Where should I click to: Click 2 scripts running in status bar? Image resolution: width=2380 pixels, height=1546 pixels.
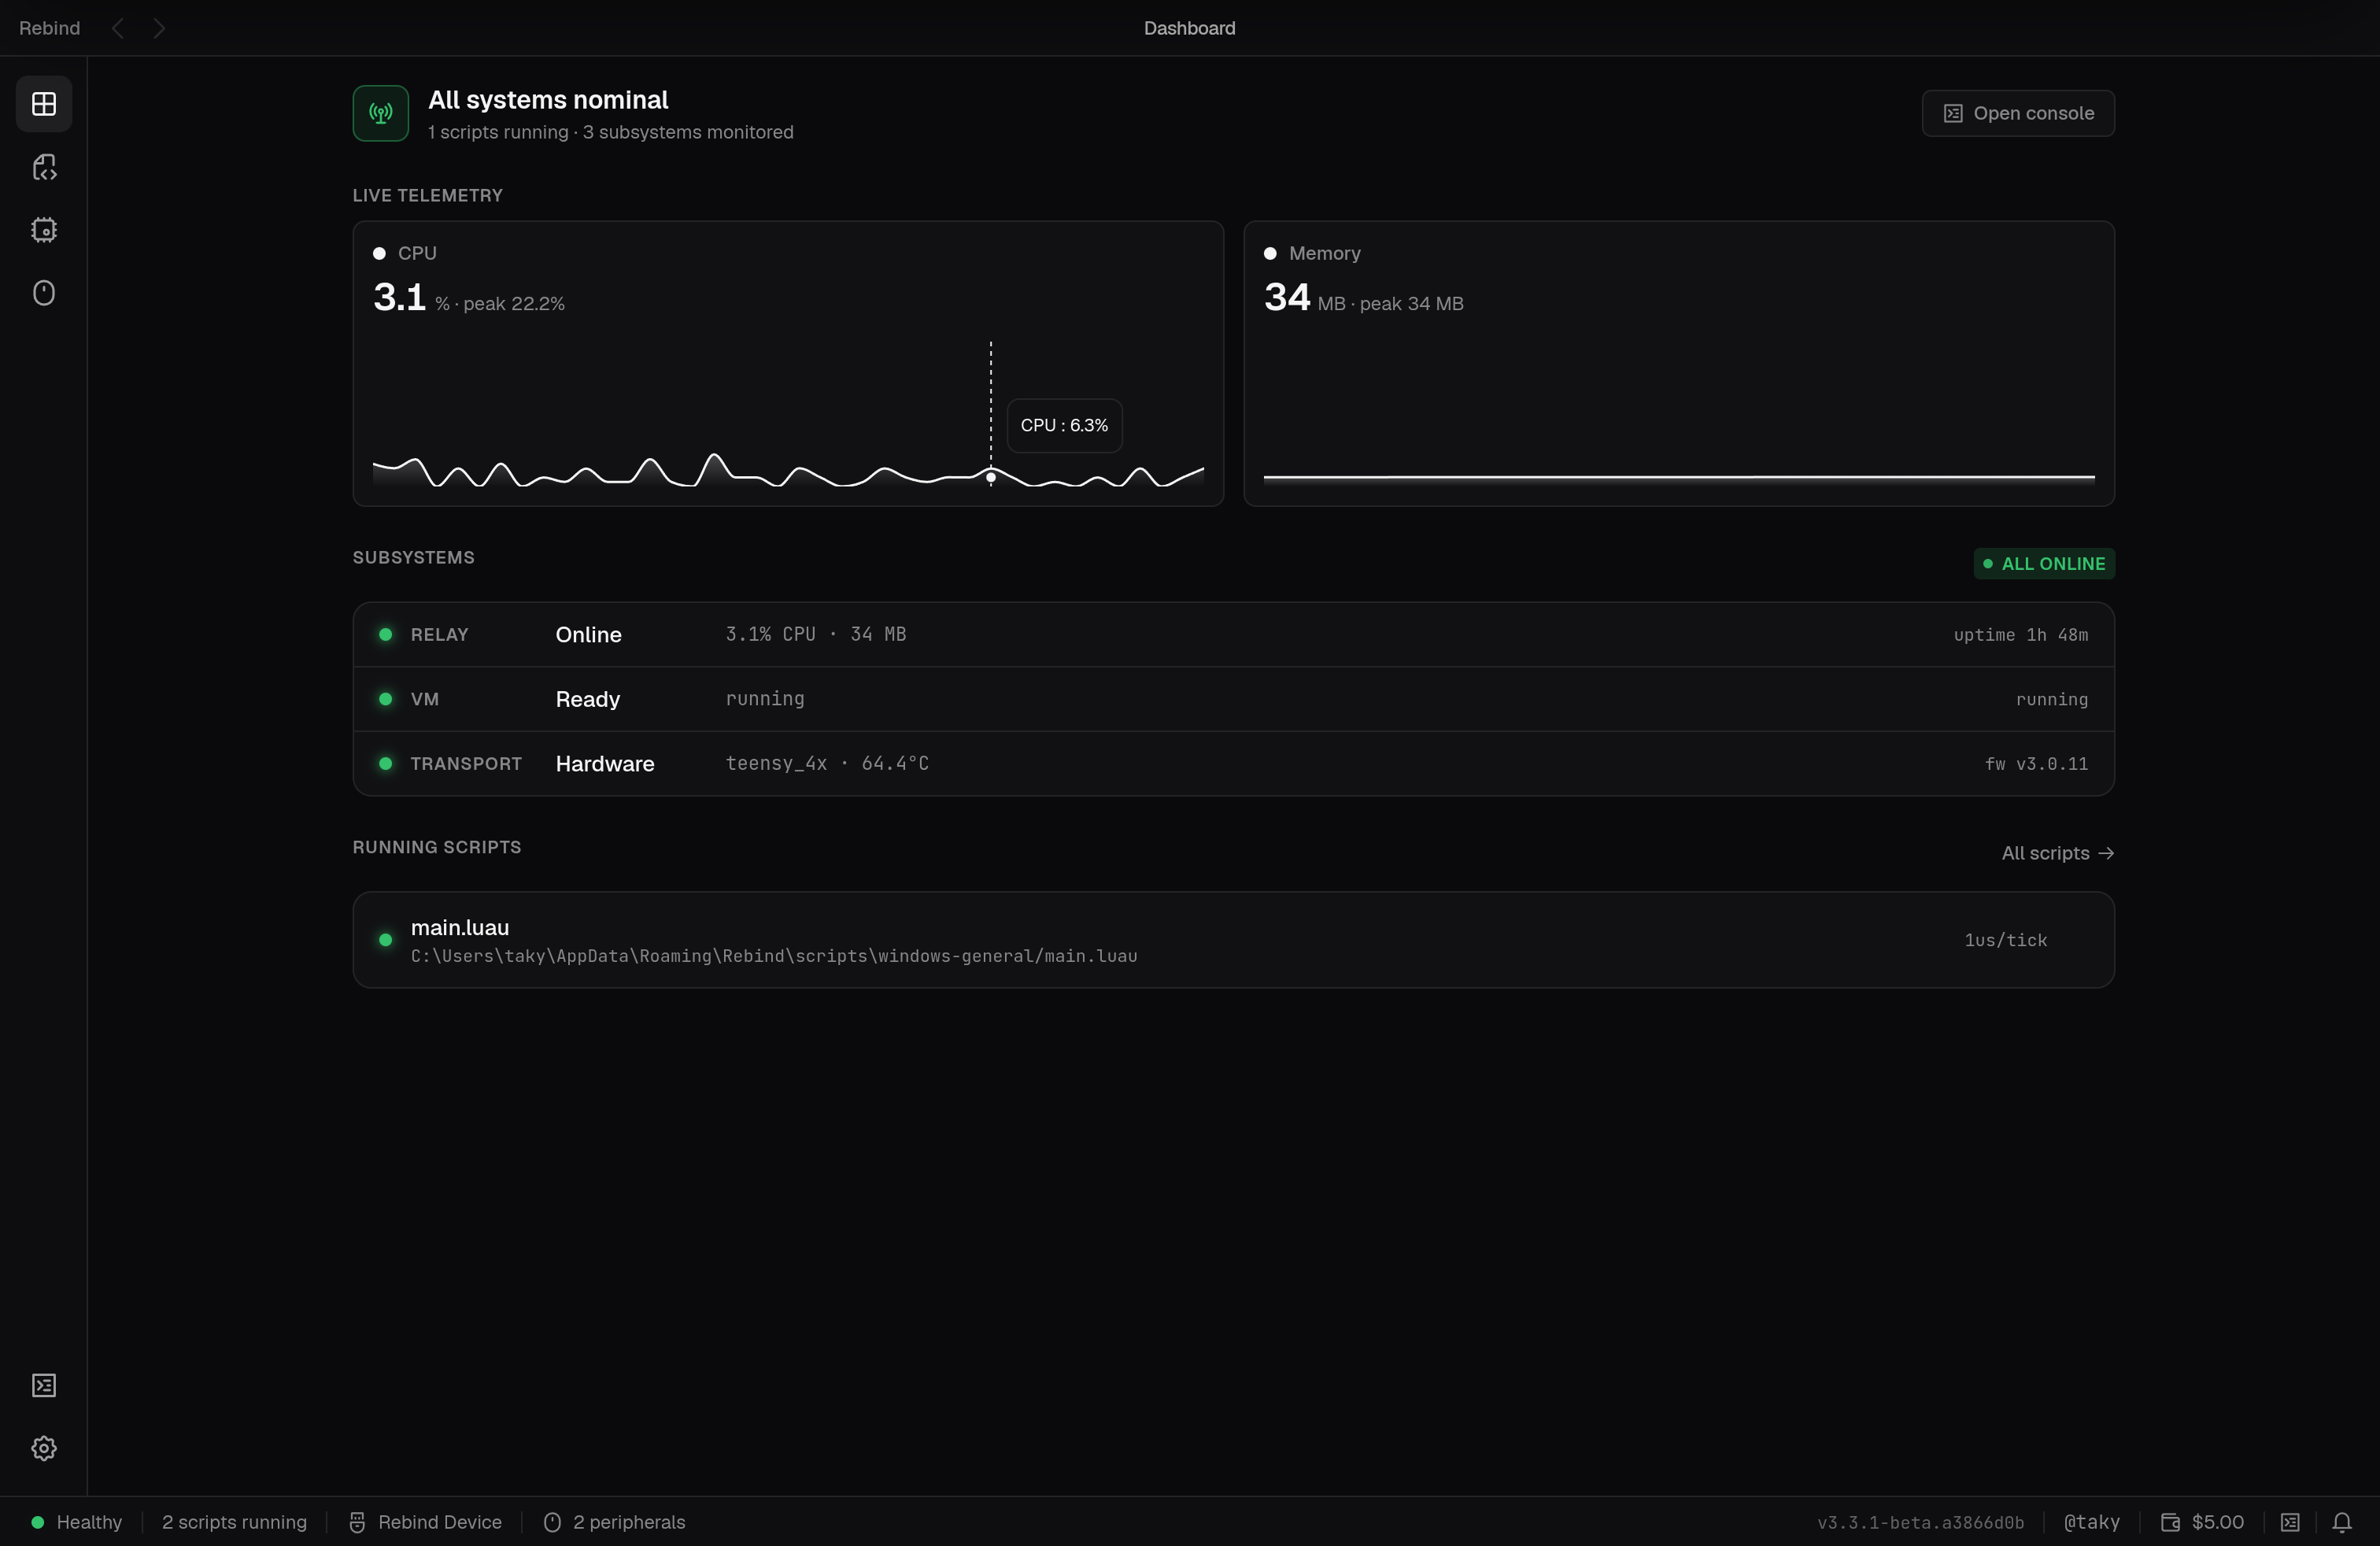pos(234,1522)
